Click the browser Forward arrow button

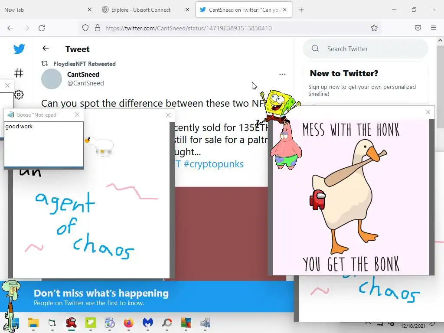pyautogui.click(x=26, y=28)
